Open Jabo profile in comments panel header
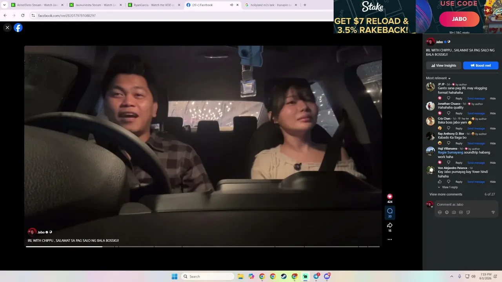The image size is (502, 282). coord(439,42)
